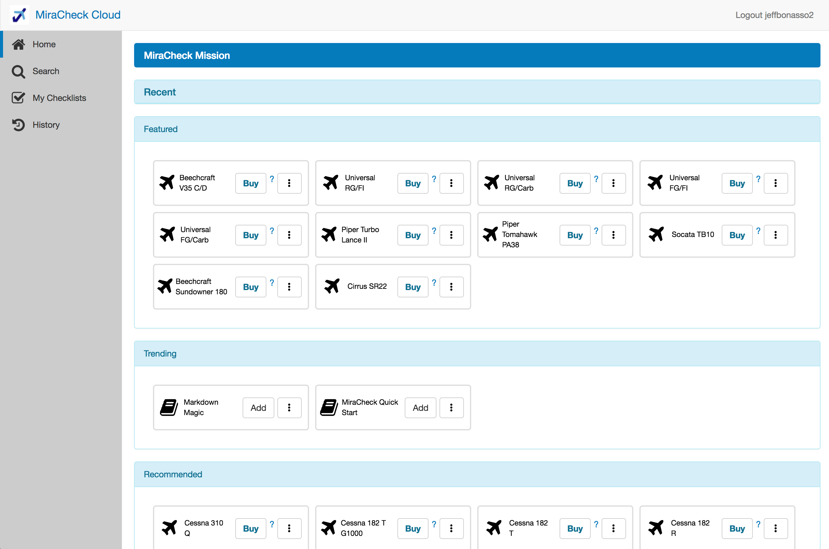829x549 pixels.
Task: Click book icon of MiraCheck Quick Start
Action: point(329,407)
